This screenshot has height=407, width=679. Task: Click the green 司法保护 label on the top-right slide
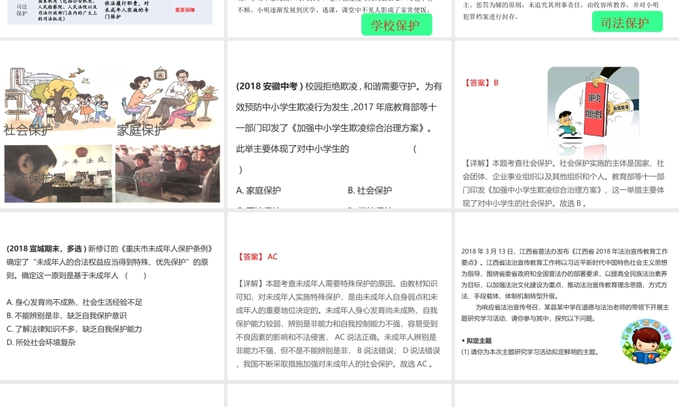point(627,22)
